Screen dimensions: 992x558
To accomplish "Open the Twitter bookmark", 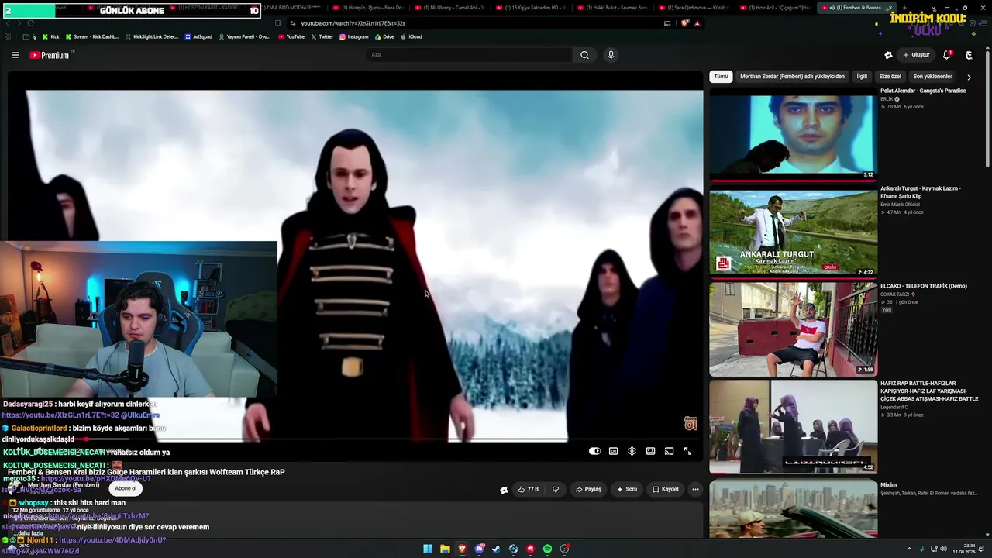I will pos(322,36).
